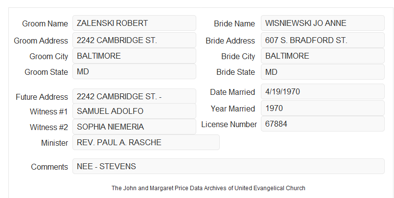
Task: Click the License Number label
Action: (x=229, y=125)
